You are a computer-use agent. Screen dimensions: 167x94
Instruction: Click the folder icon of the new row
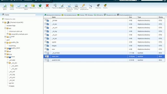click(48, 49)
